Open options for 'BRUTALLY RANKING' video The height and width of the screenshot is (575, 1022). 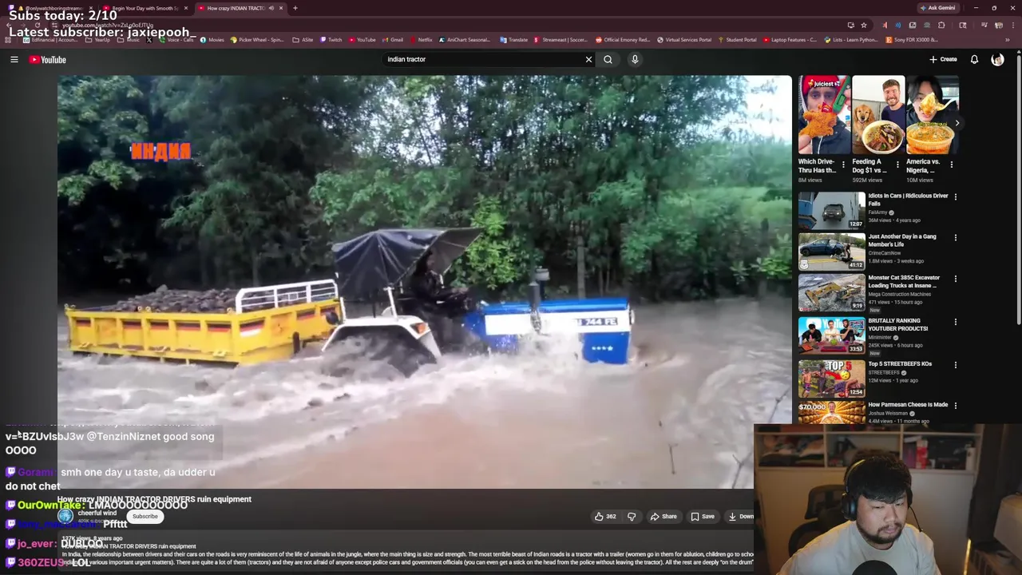click(x=955, y=322)
